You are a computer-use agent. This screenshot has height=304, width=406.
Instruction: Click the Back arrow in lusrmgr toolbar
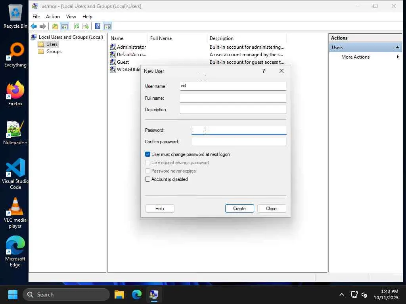[34, 26]
